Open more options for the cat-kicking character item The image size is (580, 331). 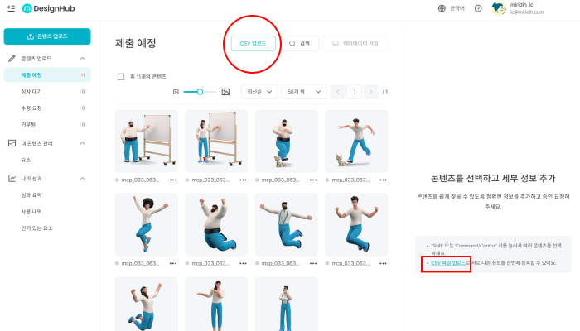coord(383,180)
